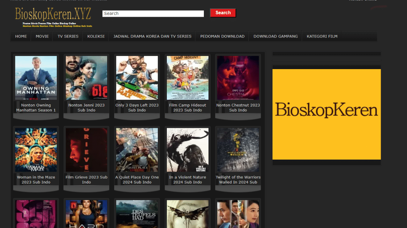Open the Hard poster with woman in tank top

pos(86,214)
